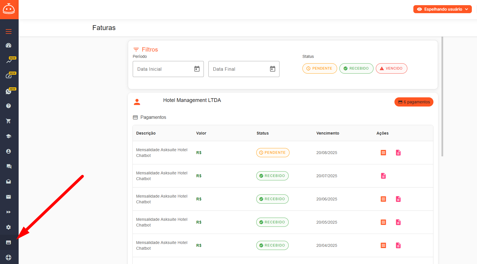The height and width of the screenshot is (264, 477).
Task: Click the 6 pagamentos badge button
Action: pos(414,102)
